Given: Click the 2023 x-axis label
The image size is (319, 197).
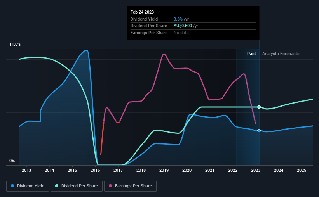Looking at the screenshot, I should [x=256, y=170].
